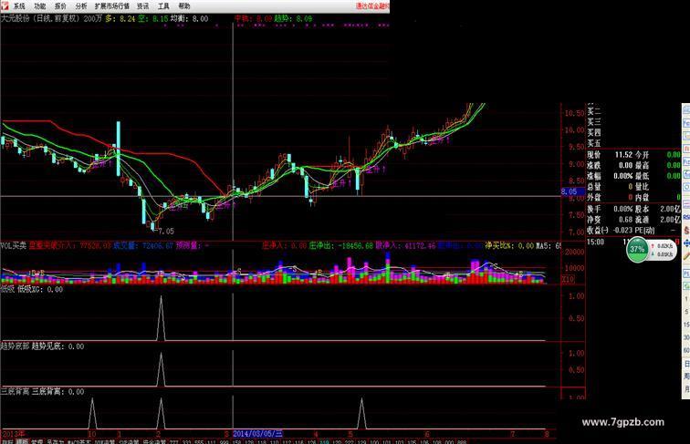Open the 帮助 menu

pyautogui.click(x=184, y=6)
